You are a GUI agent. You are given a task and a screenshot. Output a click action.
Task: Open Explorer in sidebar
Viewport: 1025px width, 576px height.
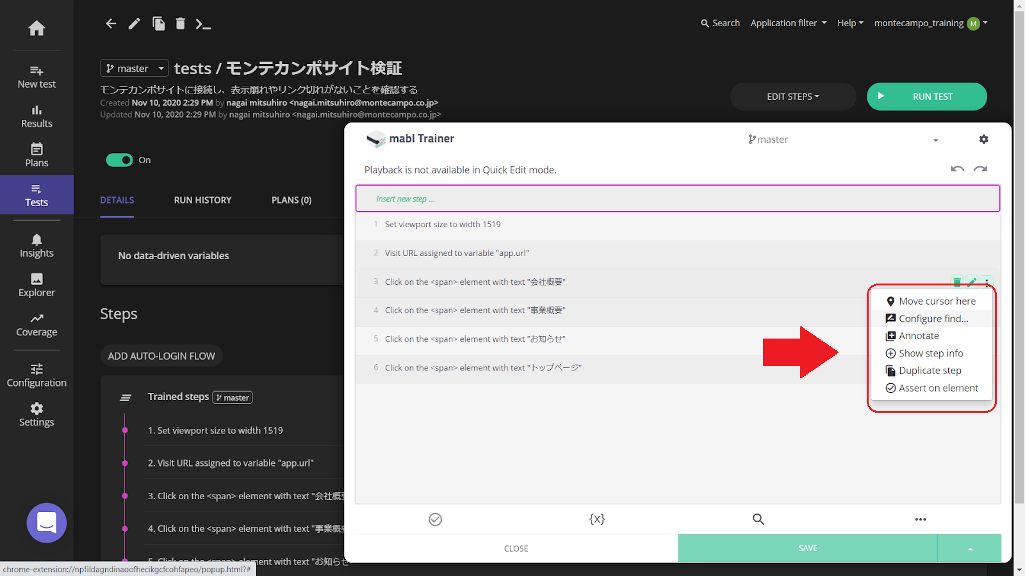tap(37, 285)
